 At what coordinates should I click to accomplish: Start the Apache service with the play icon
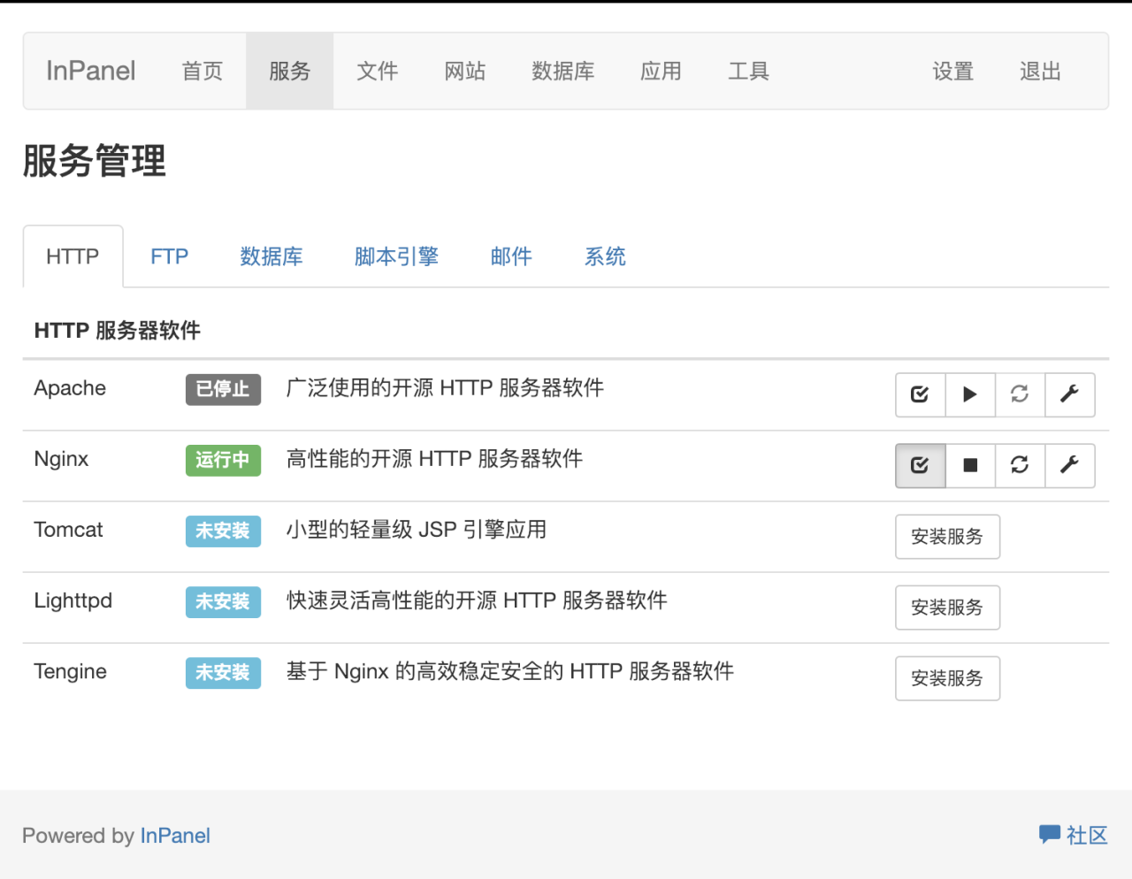click(x=970, y=395)
